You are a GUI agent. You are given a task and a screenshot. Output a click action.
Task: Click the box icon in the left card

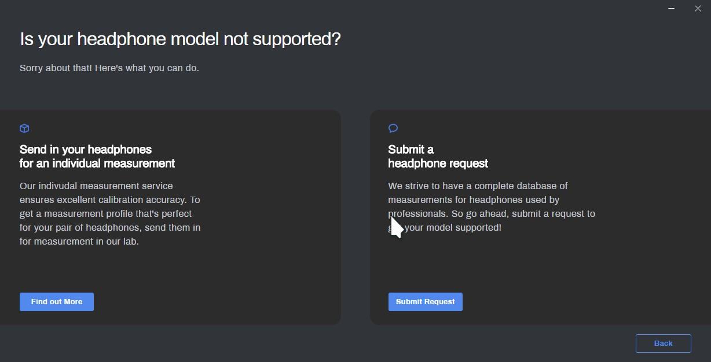click(24, 128)
